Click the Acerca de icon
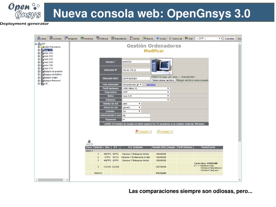 pyautogui.click(x=170, y=38)
